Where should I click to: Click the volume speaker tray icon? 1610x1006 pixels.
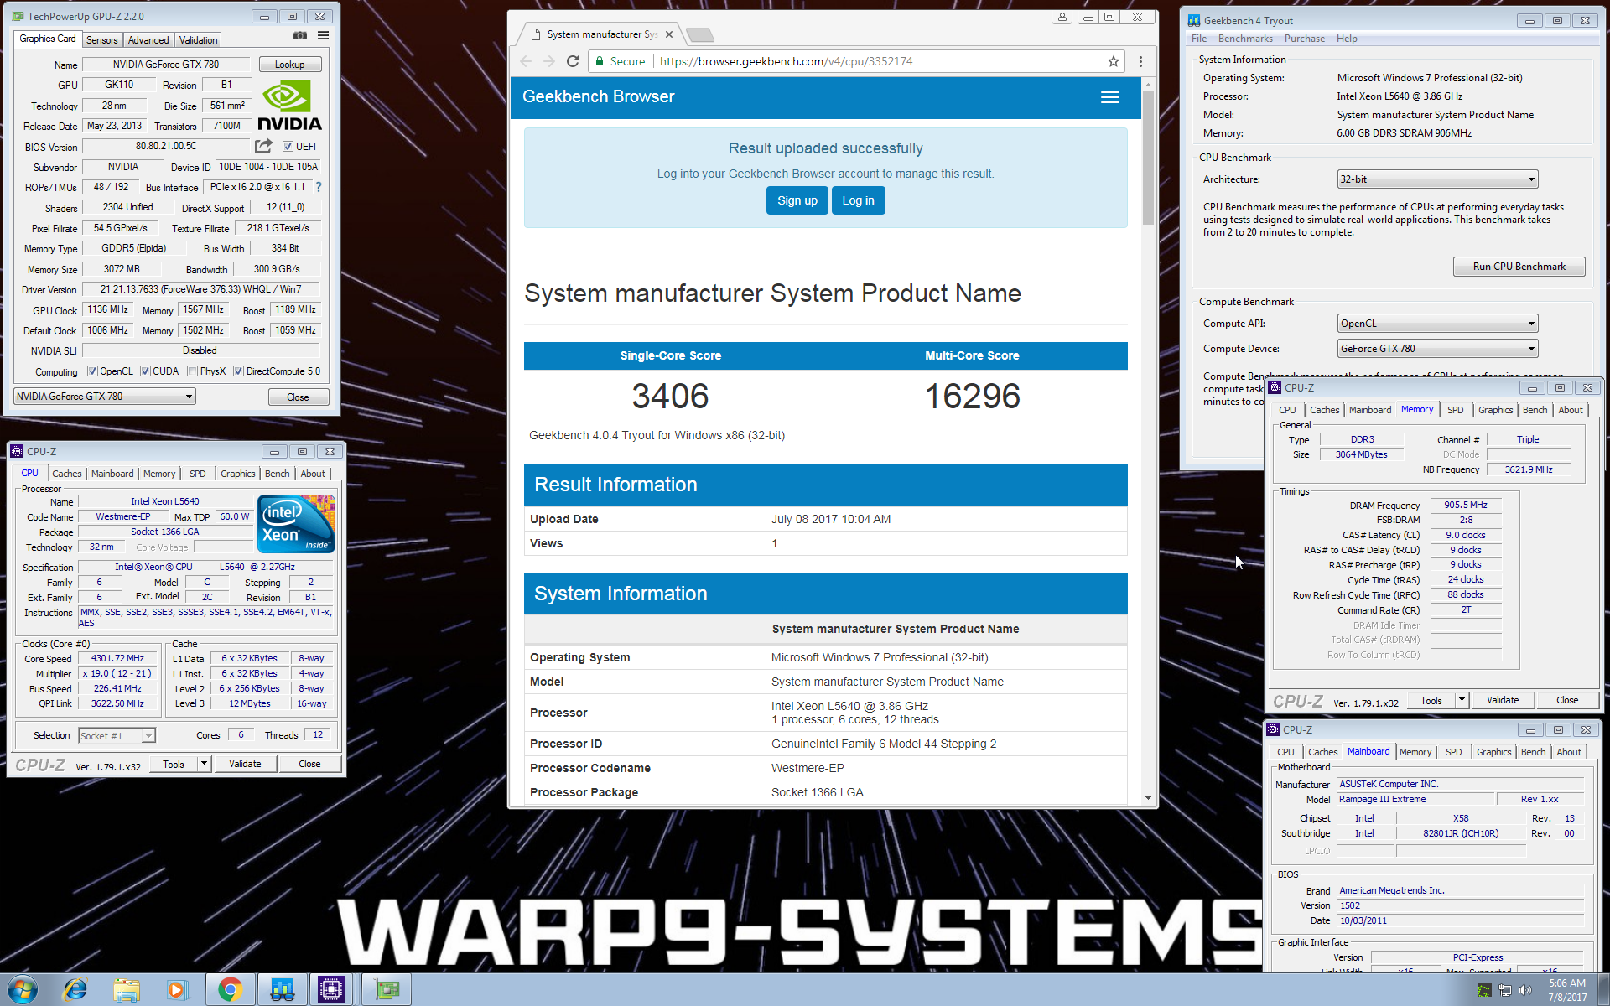(x=1524, y=990)
